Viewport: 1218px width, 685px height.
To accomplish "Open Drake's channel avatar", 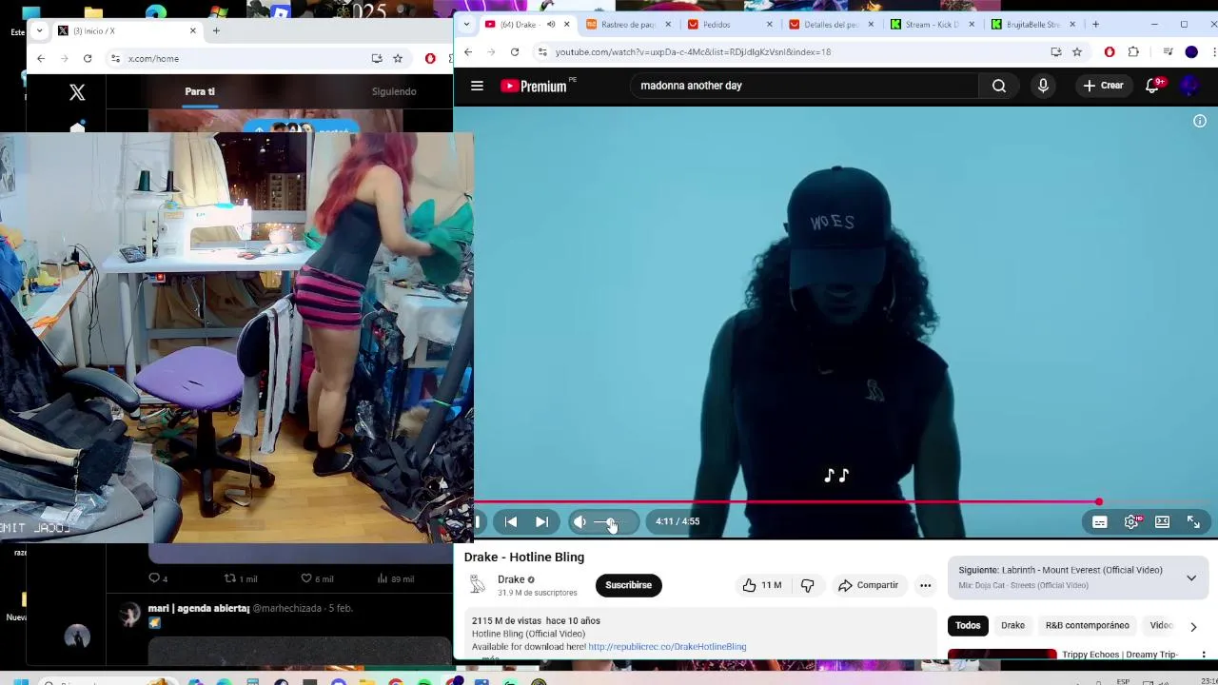I will pos(478,584).
